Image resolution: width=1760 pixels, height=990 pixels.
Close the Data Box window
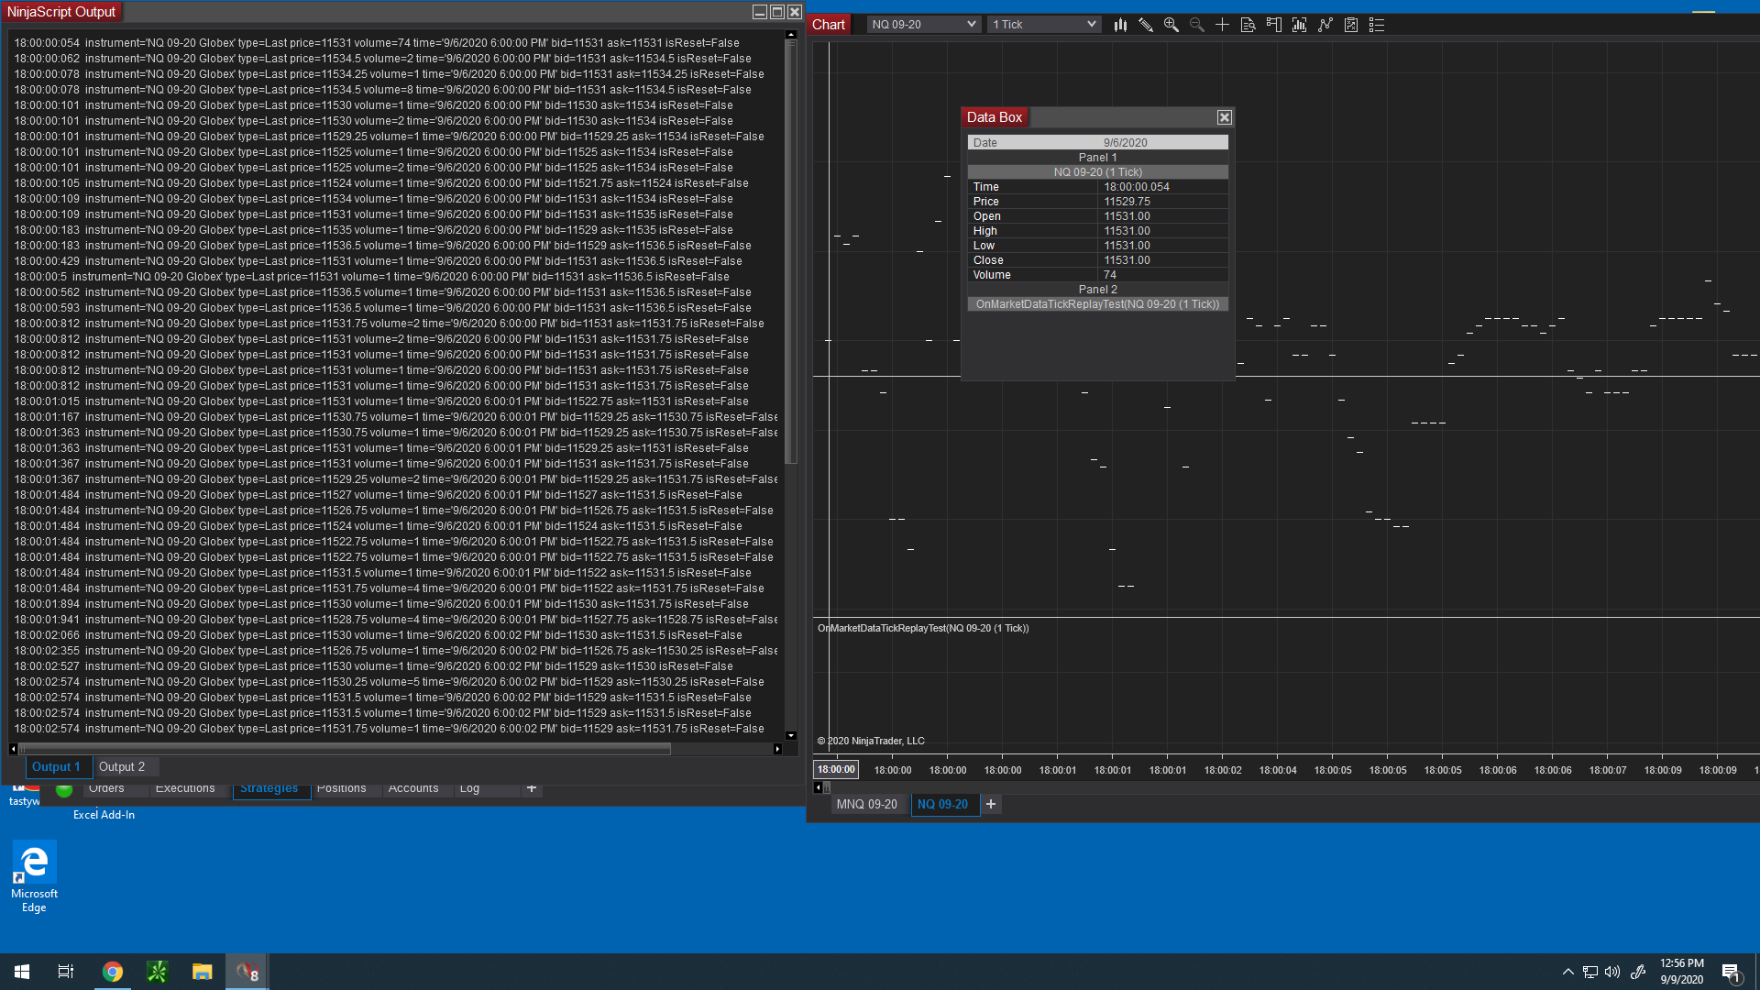click(x=1224, y=117)
